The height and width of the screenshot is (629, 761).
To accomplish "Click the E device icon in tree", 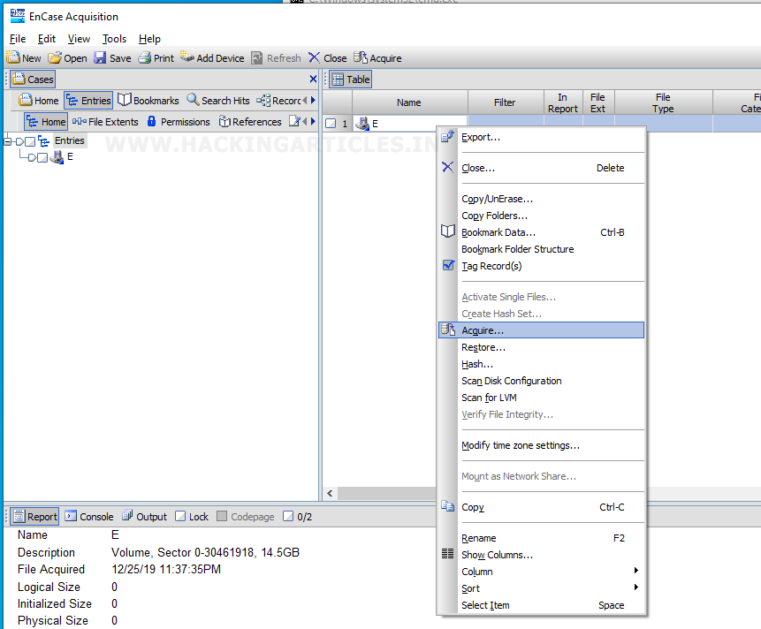I will (x=57, y=157).
